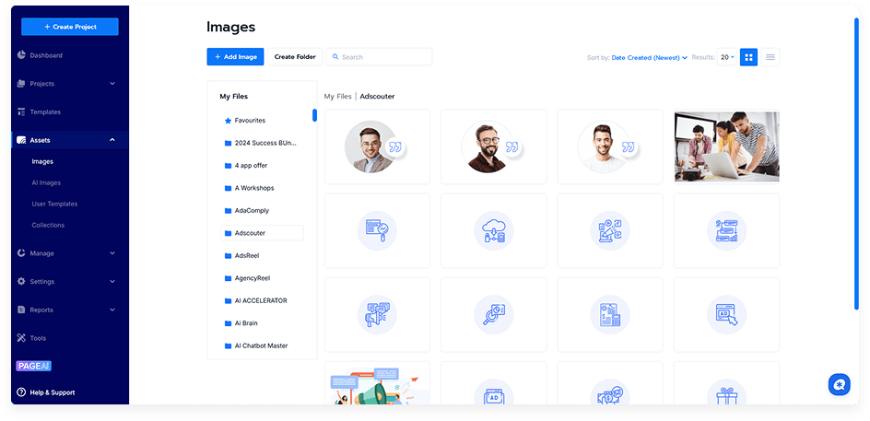
Task: Open the Sort by Date Created dropdown
Action: point(649,58)
